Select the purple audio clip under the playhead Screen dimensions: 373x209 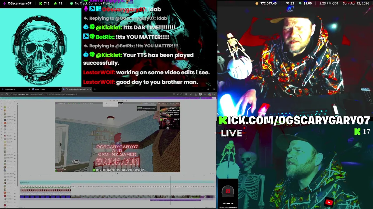(175, 200)
